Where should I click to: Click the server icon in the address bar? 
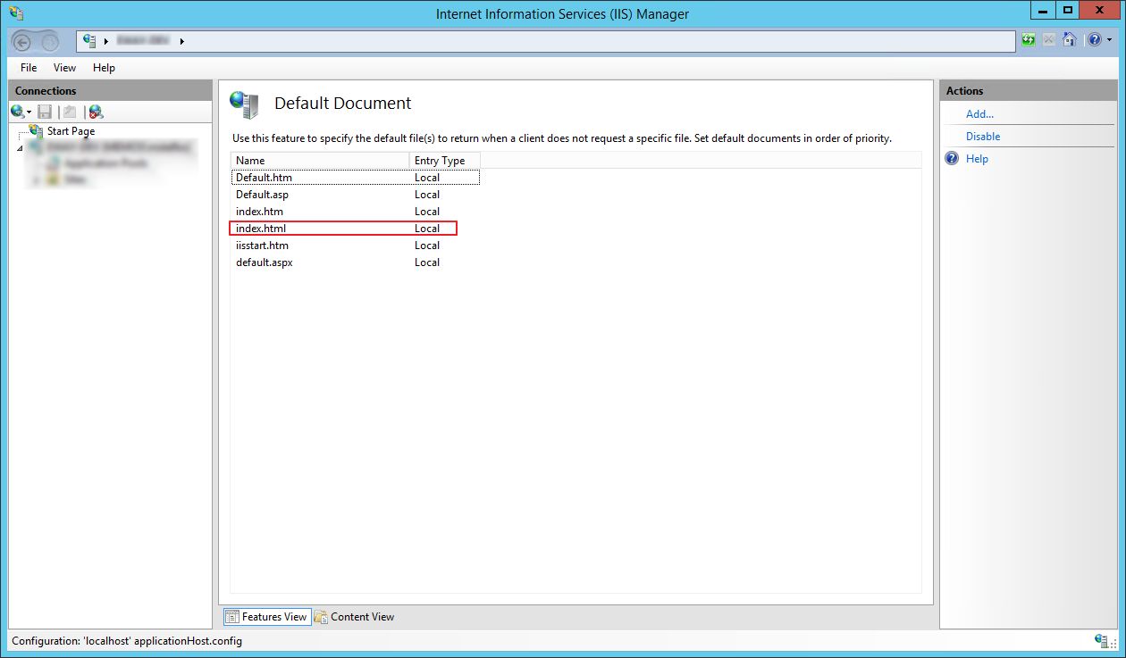(x=89, y=40)
